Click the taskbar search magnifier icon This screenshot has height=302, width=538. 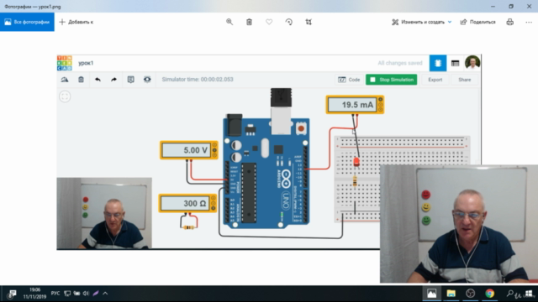tap(510, 294)
